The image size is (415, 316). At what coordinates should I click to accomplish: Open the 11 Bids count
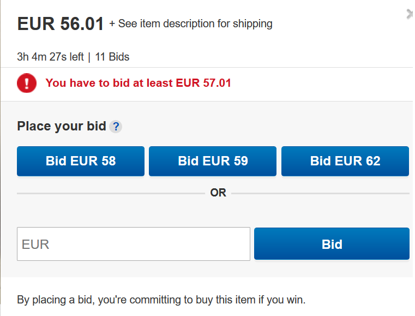pos(112,57)
